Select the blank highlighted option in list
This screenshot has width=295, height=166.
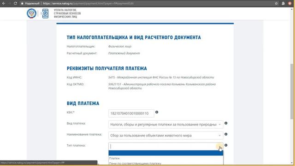(166, 153)
